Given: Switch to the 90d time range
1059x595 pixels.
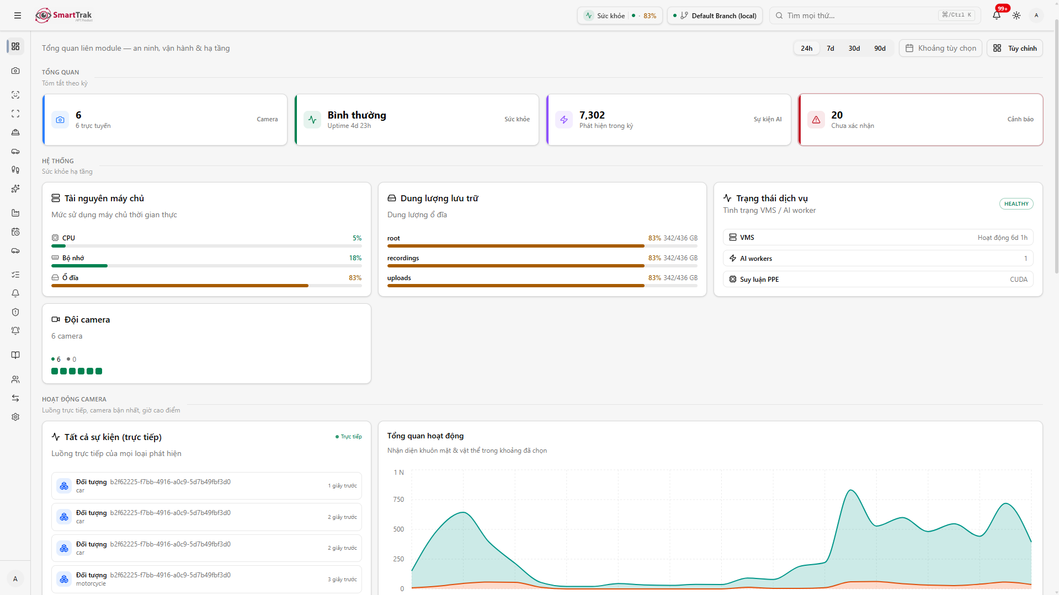Looking at the screenshot, I should pyautogui.click(x=880, y=49).
